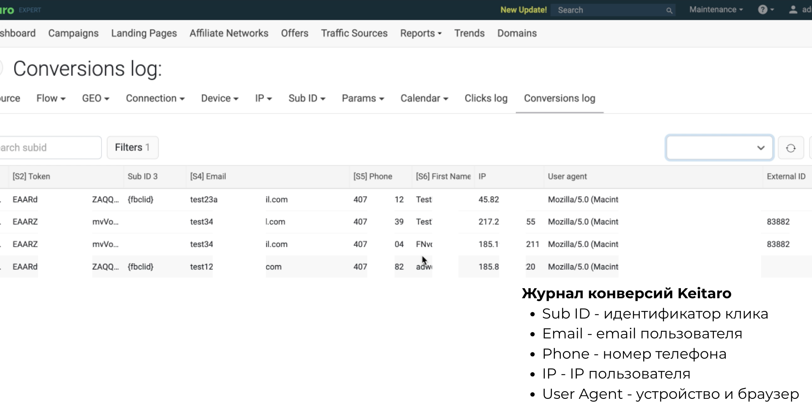The height and width of the screenshot is (414, 812).
Task: Open the empty select box above the table
Action: click(719, 148)
